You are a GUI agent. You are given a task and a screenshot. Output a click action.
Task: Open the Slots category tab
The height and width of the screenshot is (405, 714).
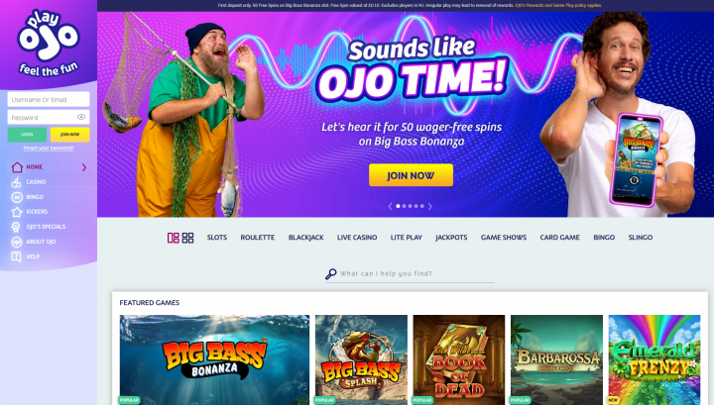(217, 238)
